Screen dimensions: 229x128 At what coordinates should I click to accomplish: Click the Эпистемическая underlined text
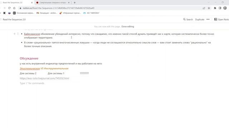[x=30, y=69]
